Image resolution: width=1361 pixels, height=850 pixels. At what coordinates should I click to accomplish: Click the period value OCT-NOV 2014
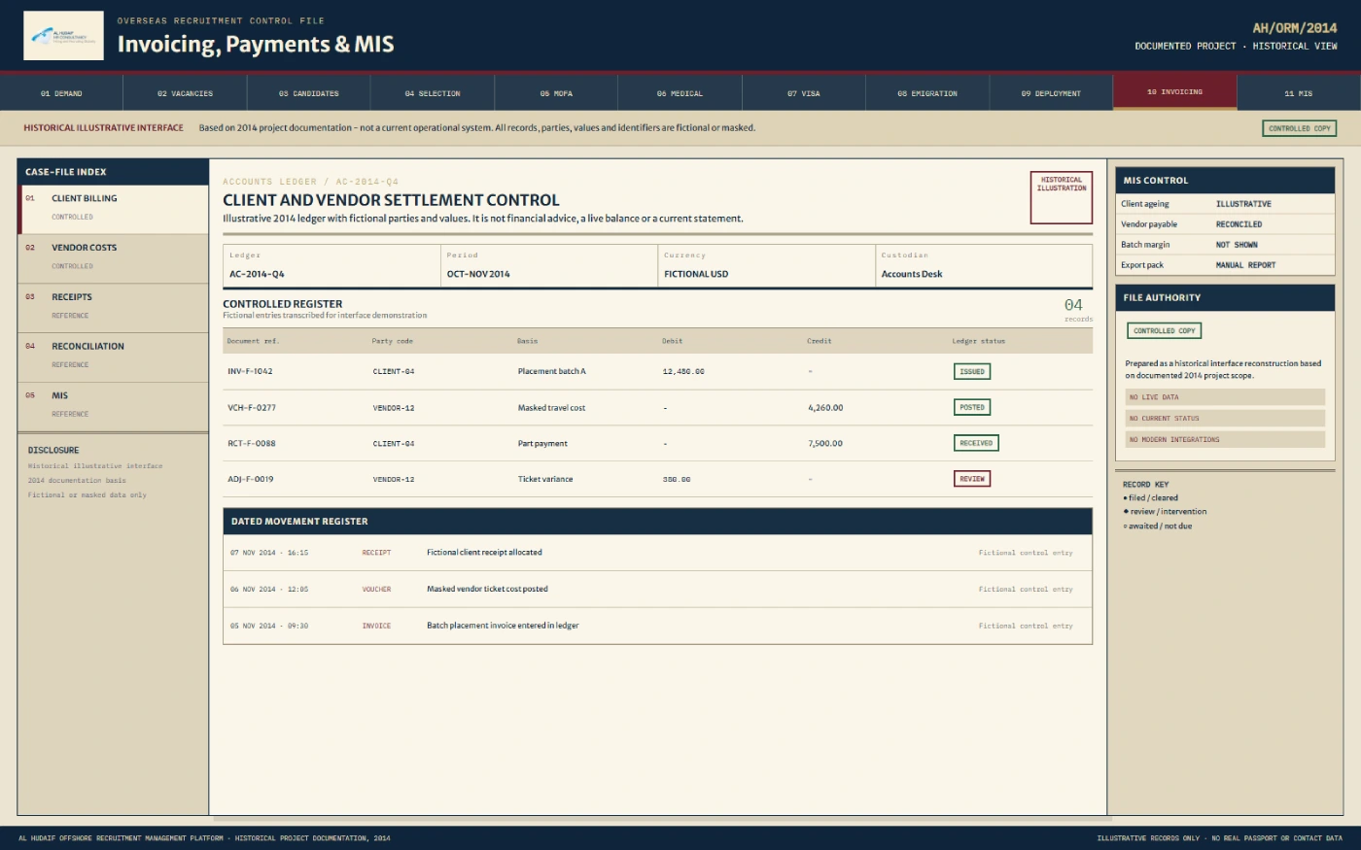coord(478,274)
